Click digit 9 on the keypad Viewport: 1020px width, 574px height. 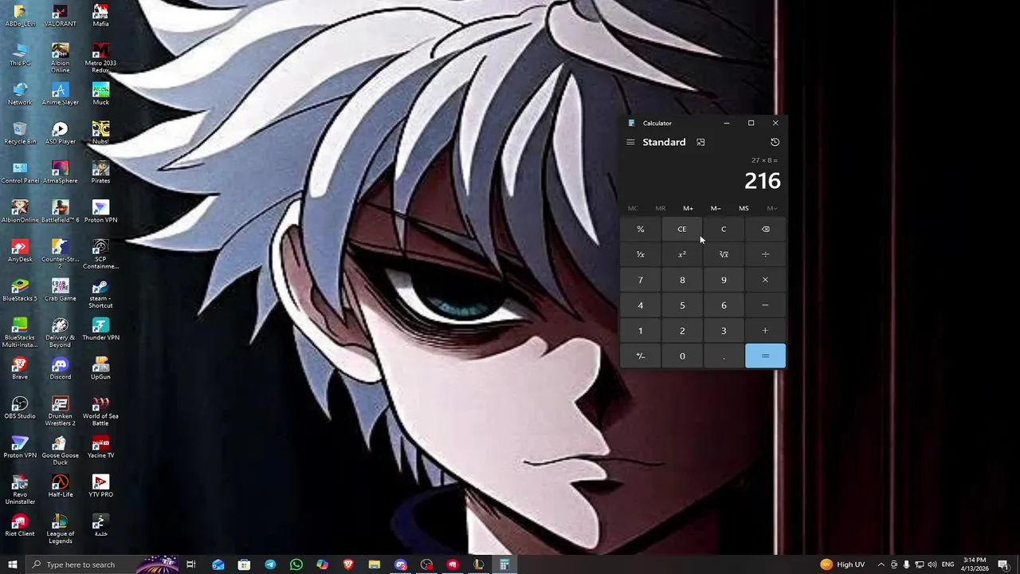724,280
